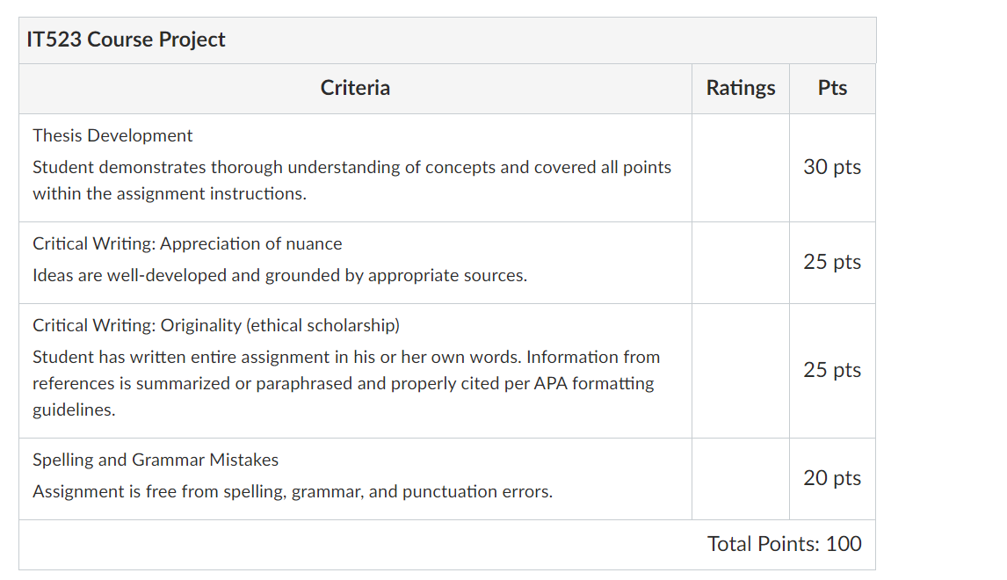The image size is (1007, 580).
Task: Click the empty Ratings cell for Spelling and Grammar
Action: click(x=741, y=479)
